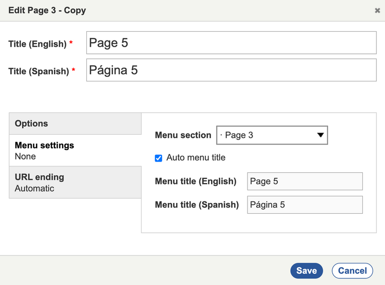Viewport: 385px width, 285px height.
Task: Click the Title (English) text field
Action: point(231,43)
